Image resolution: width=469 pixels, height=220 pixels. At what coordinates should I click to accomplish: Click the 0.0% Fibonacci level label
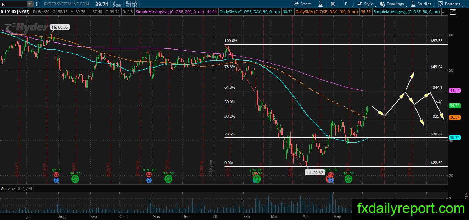(x=229, y=163)
